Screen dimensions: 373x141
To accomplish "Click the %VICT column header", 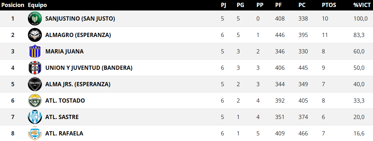I will tap(362, 5).
